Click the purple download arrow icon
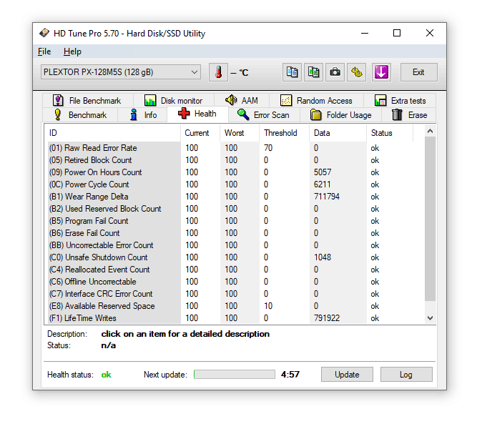 click(x=381, y=72)
